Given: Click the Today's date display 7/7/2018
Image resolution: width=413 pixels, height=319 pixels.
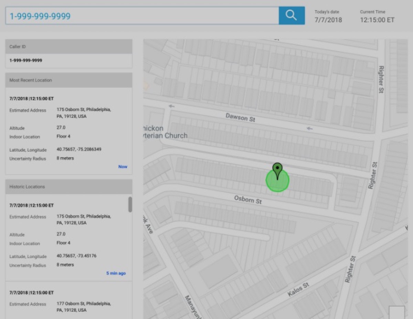Looking at the screenshot, I should pyautogui.click(x=328, y=20).
